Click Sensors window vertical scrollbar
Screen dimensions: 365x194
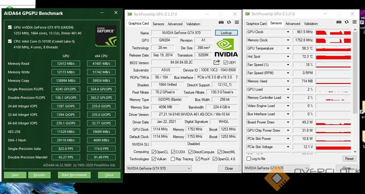pos(355,91)
